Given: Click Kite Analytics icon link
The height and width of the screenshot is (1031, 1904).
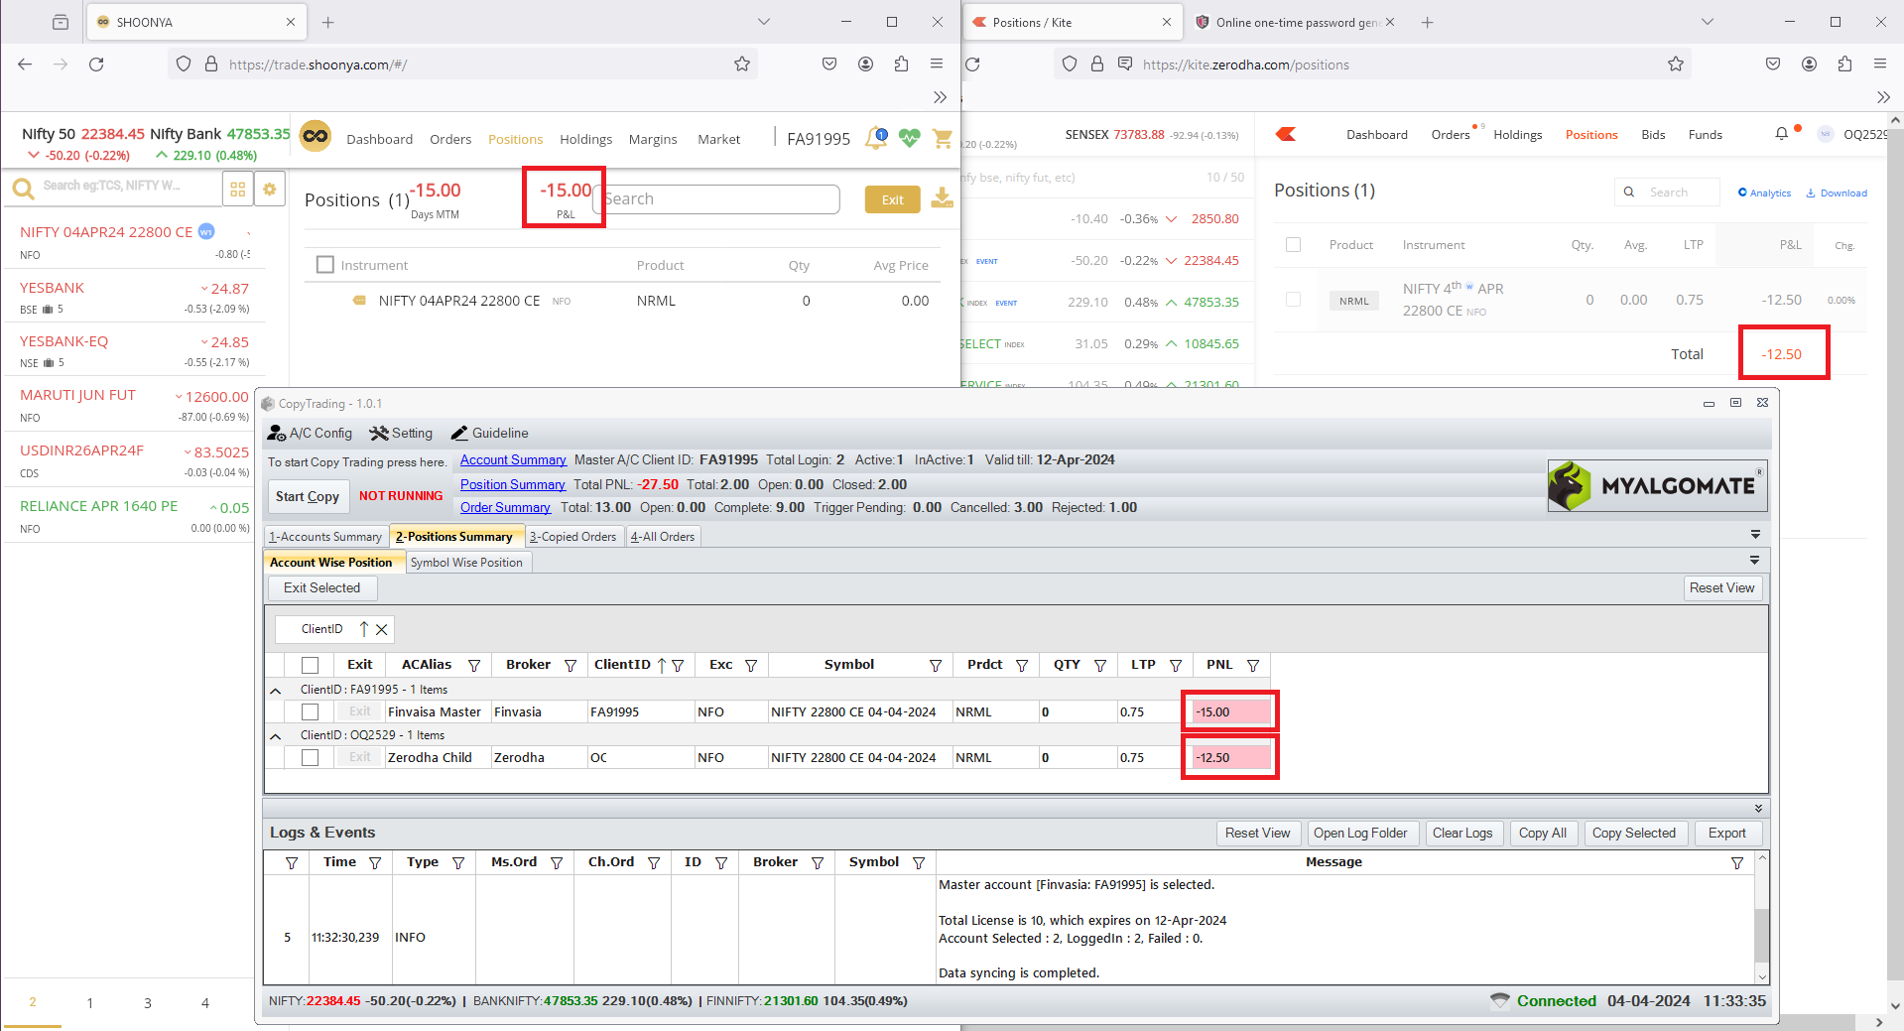Looking at the screenshot, I should (1765, 193).
